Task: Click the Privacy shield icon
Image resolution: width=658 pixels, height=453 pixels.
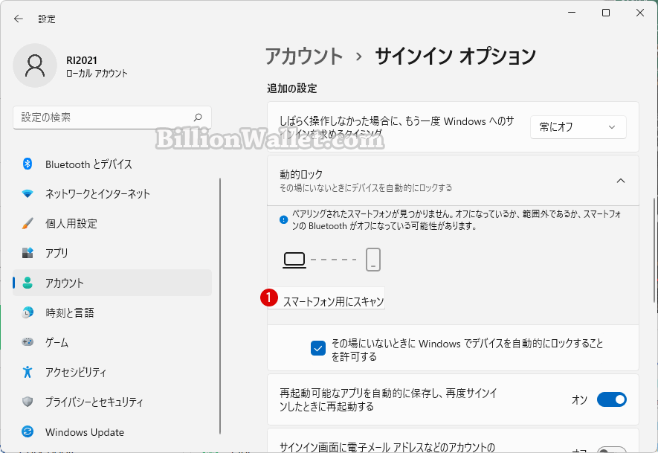Action: 28,402
